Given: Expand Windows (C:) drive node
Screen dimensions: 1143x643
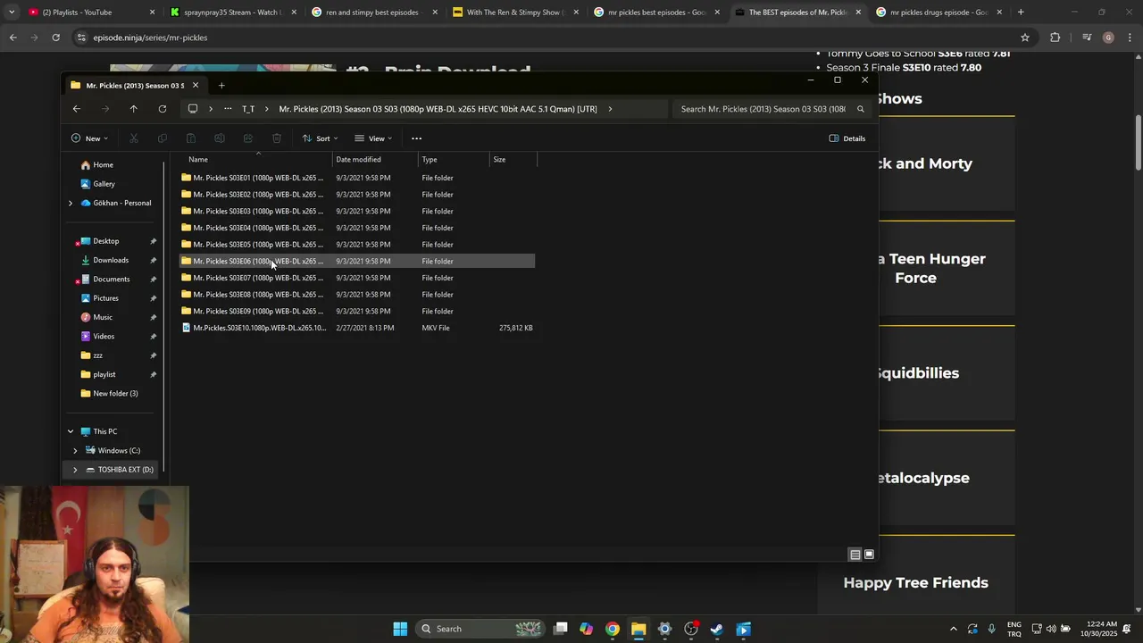Looking at the screenshot, I should (x=75, y=451).
